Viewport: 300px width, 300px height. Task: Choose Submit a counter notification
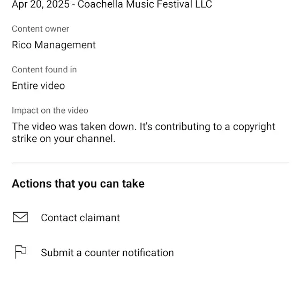(x=107, y=252)
